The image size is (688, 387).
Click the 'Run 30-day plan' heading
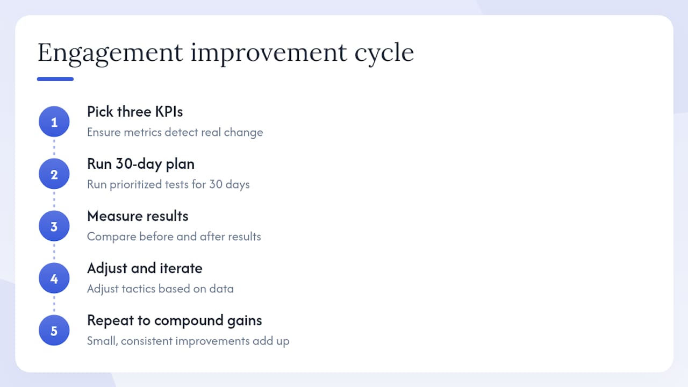pos(141,164)
